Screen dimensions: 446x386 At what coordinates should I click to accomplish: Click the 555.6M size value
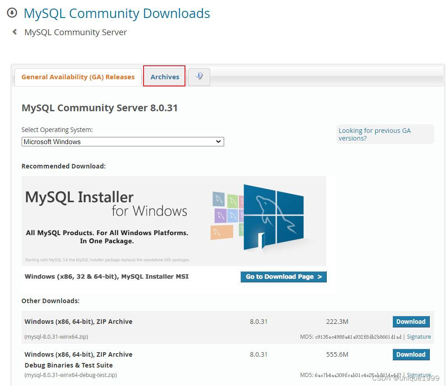point(337,354)
